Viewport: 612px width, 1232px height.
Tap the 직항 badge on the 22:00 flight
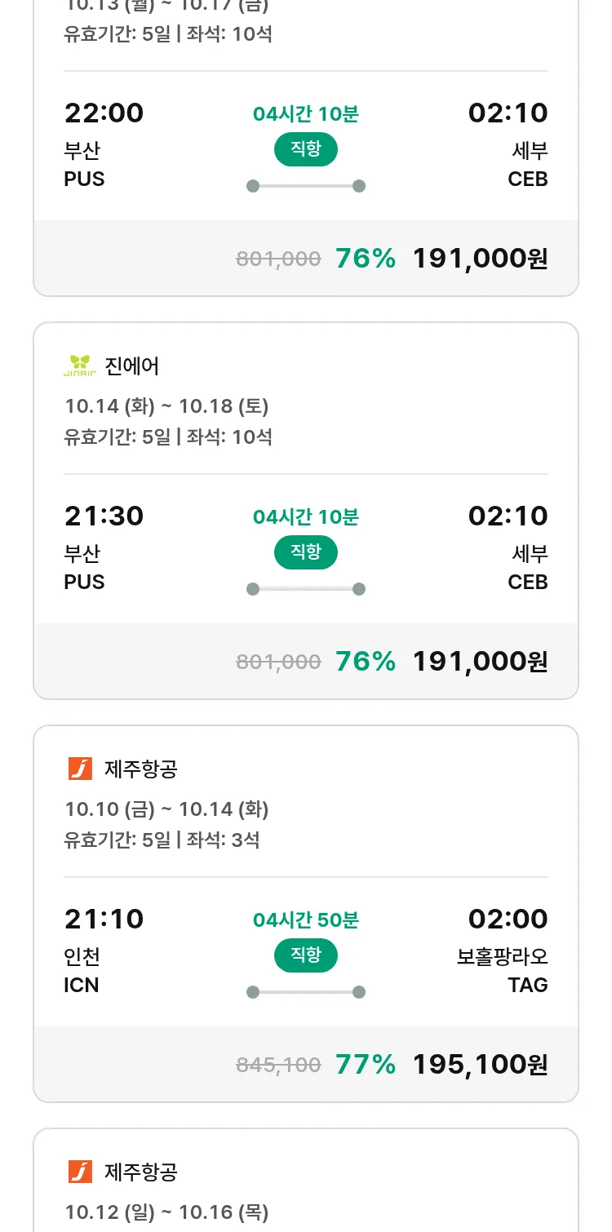click(305, 149)
